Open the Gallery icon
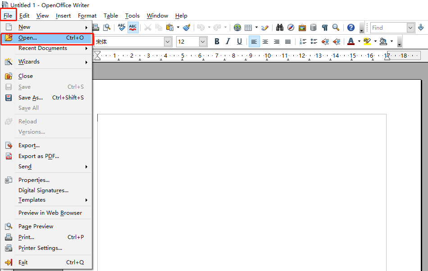This screenshot has width=428, height=271. 302,27
